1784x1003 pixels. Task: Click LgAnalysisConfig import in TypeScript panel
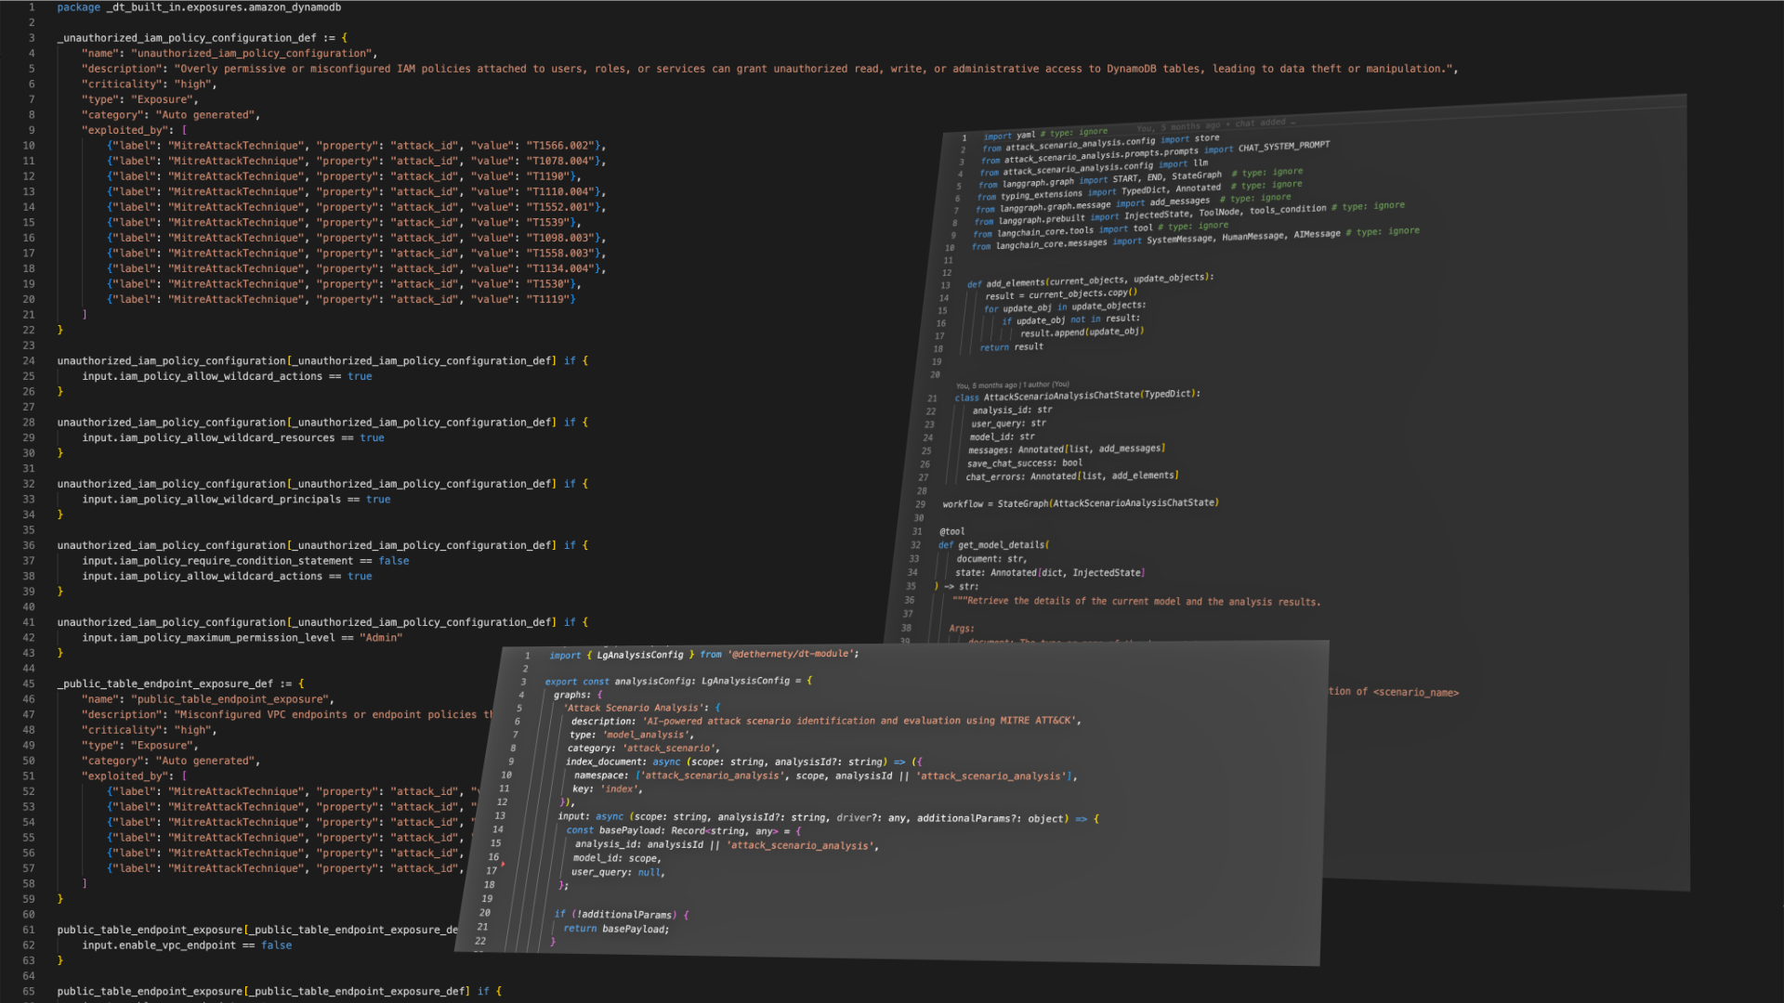pos(639,655)
